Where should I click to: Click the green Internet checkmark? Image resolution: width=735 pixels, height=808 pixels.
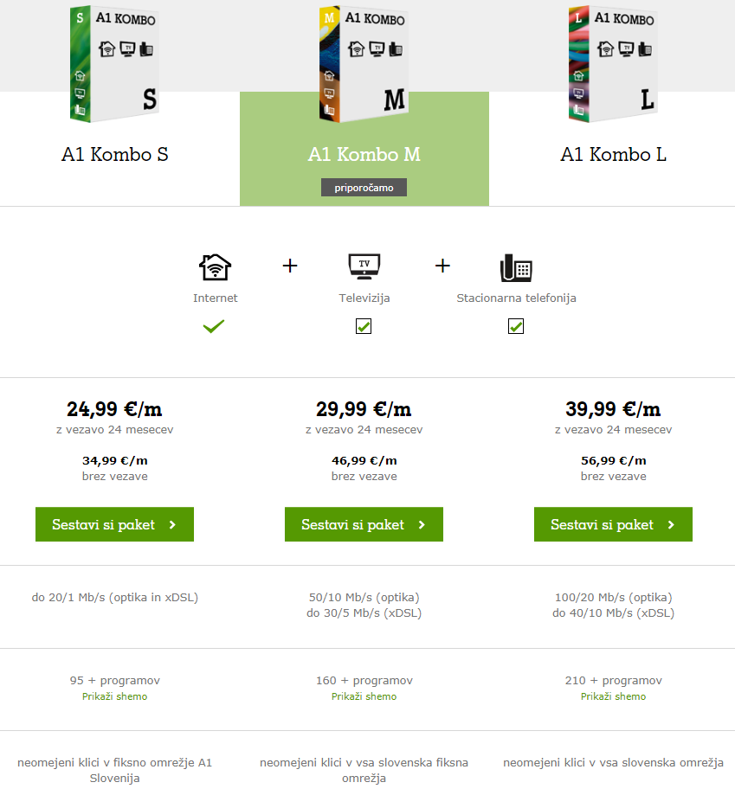coord(214,326)
